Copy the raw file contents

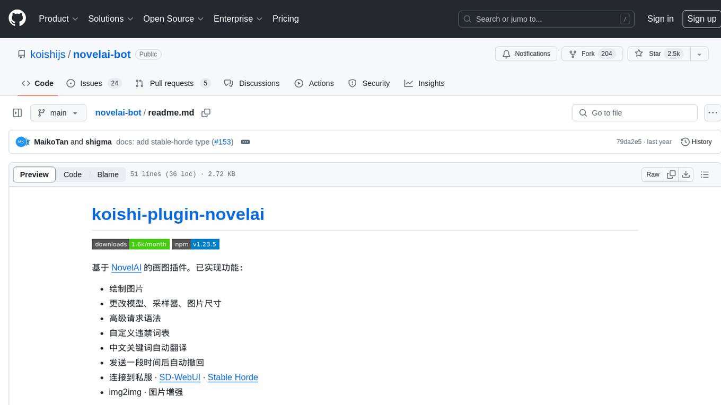[x=671, y=174]
